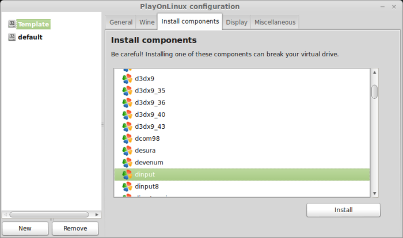Click the component list scroll up arrow
This screenshot has width=403, height=238.
coord(374,72)
